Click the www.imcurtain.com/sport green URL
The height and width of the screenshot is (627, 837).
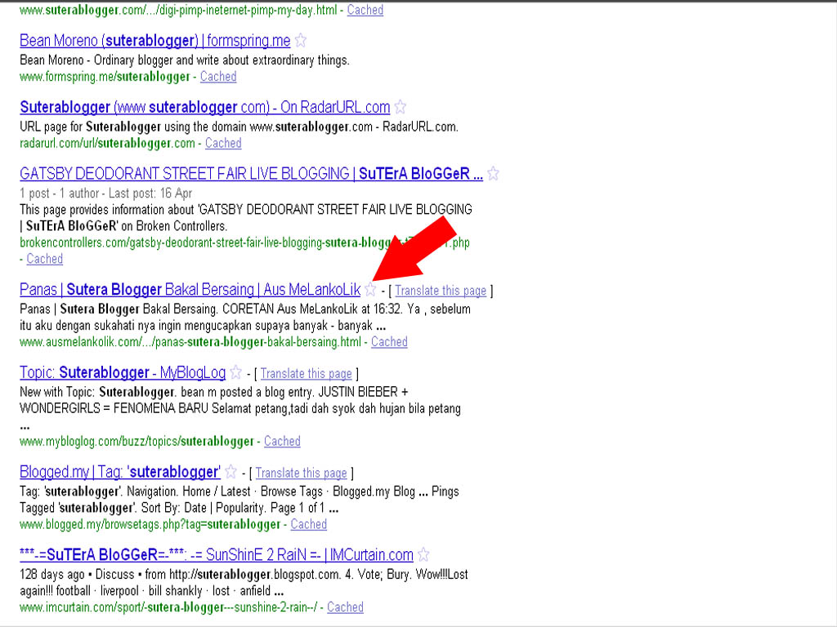tap(168, 607)
